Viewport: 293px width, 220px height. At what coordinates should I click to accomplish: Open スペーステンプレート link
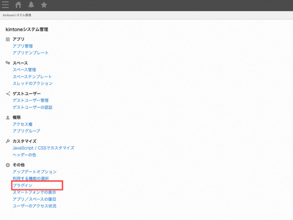[32, 77]
